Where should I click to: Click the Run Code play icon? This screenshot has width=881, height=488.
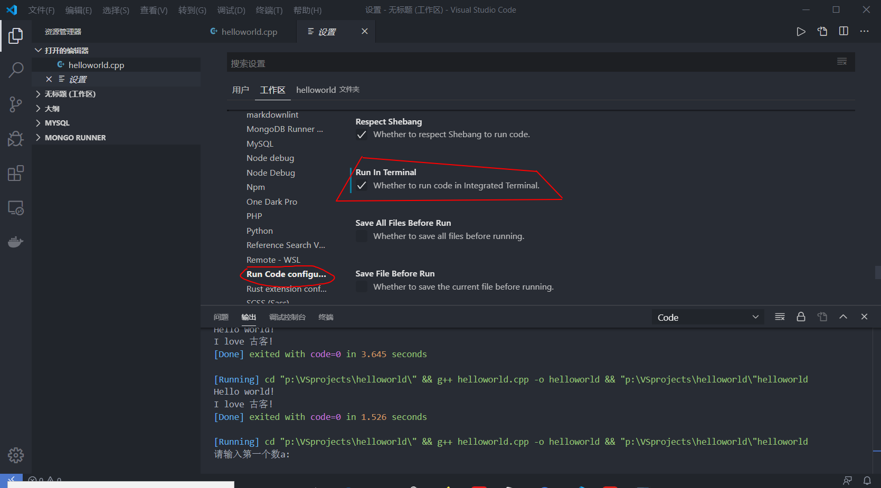(x=801, y=32)
